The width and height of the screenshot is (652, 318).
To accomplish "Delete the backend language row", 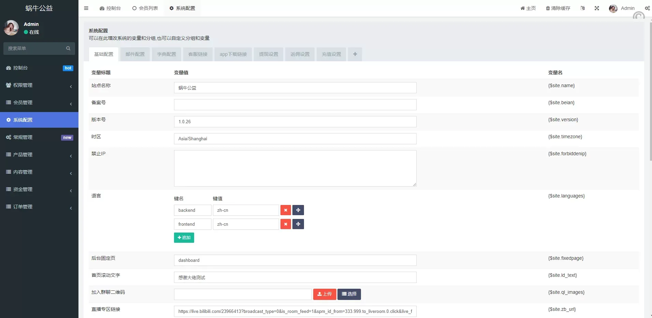I will click(x=286, y=210).
